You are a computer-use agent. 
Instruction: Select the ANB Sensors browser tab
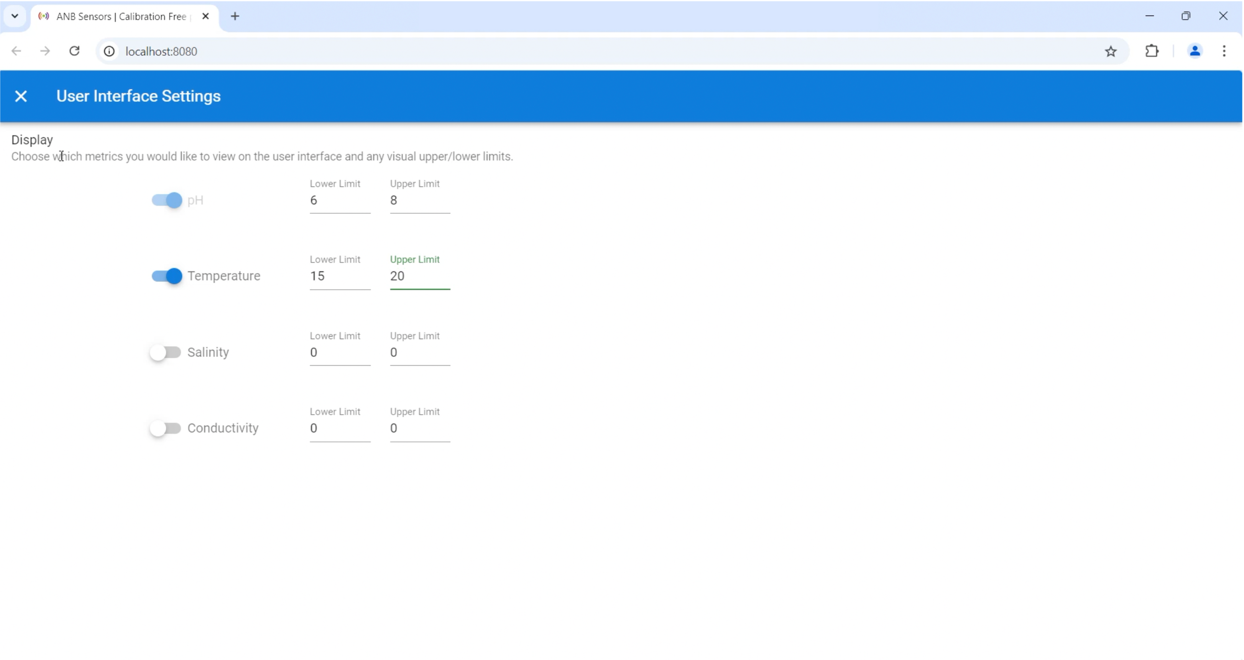tap(125, 17)
